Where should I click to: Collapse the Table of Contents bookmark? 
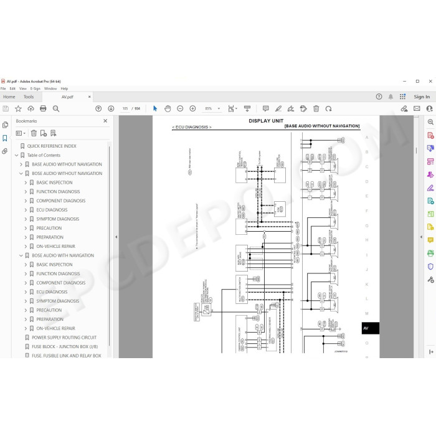(x=16, y=155)
